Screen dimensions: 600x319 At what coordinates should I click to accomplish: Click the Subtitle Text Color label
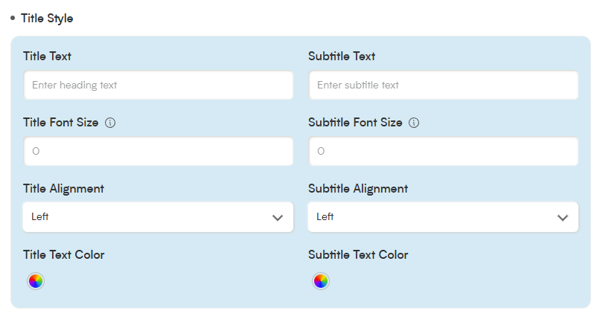(x=358, y=255)
